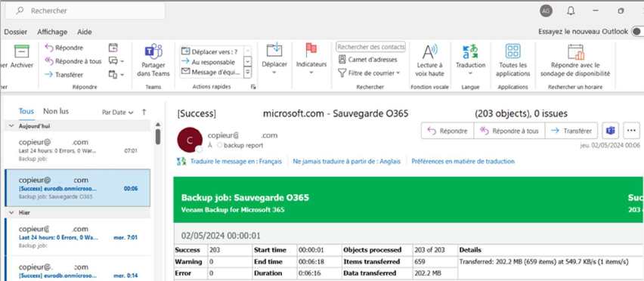
Task: Open the more actions ellipsis button
Action: point(632,131)
